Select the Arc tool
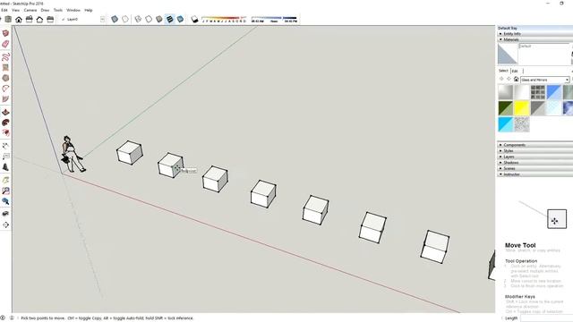Viewport: 573px width, 322px height. pos(5,89)
